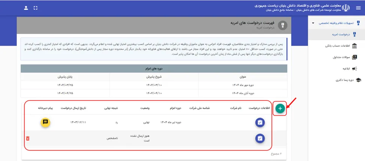The image size is (365, 161).
Task: Go to اطلاعات حساب بانکی menu item
Action: click(336, 46)
